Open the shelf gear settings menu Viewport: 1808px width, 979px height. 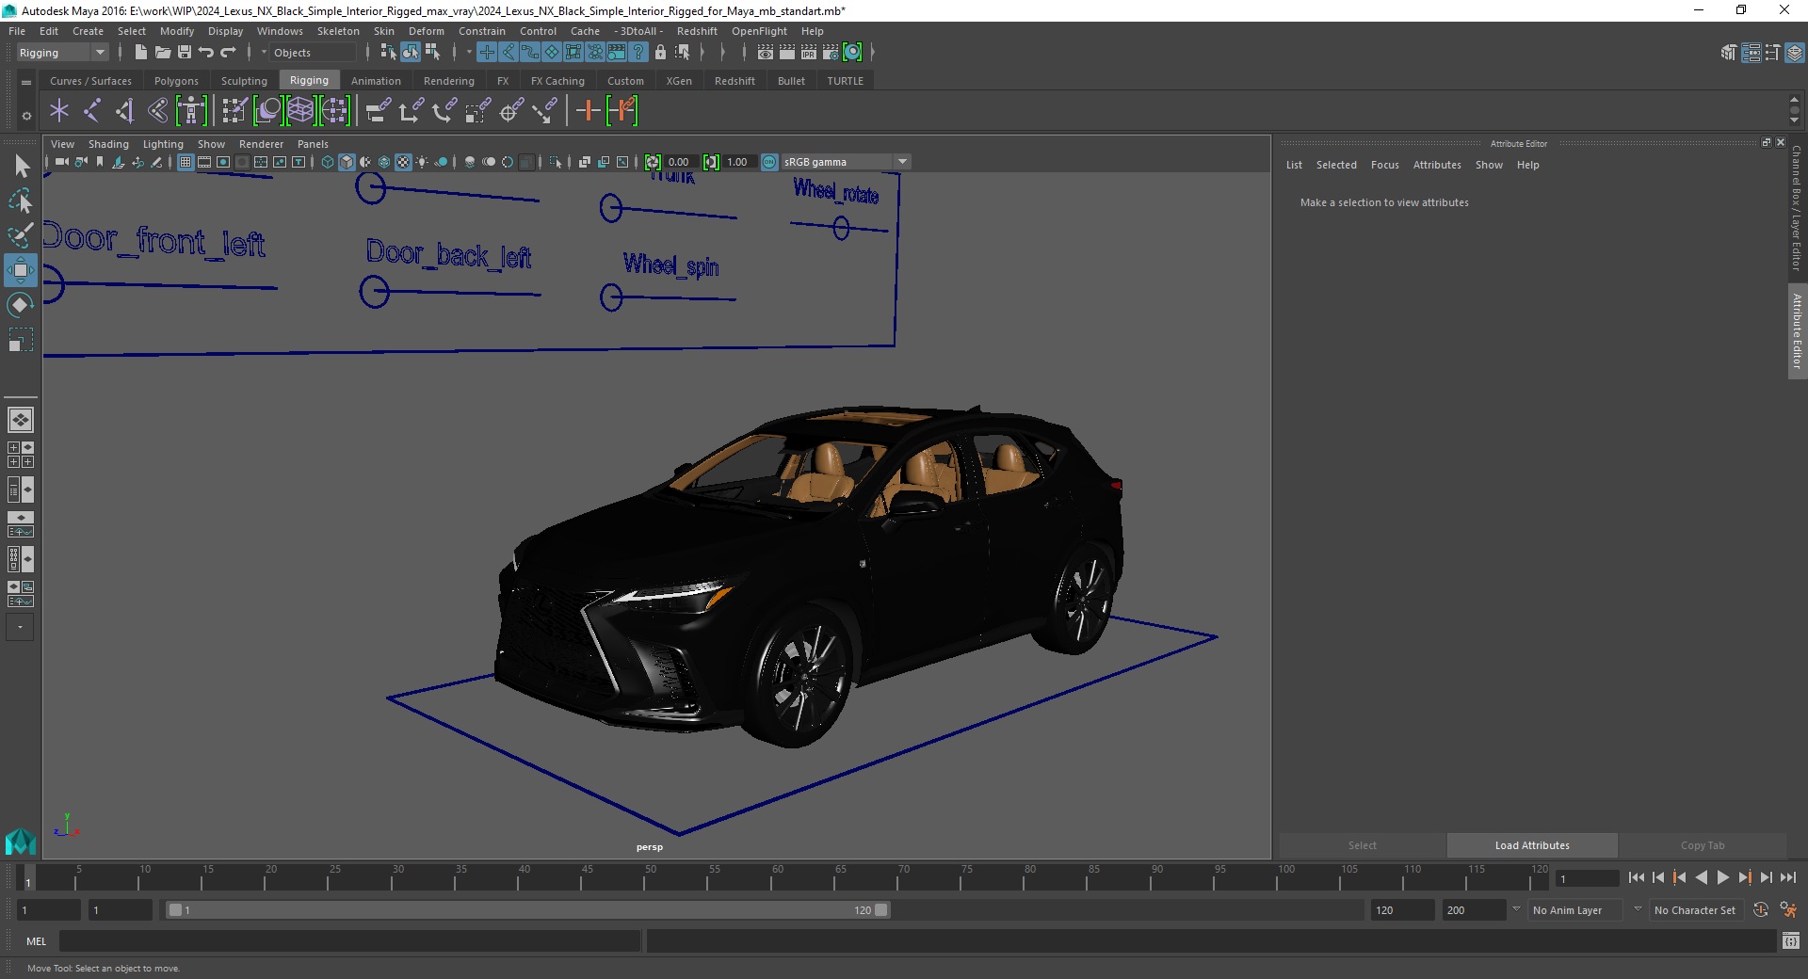click(26, 116)
